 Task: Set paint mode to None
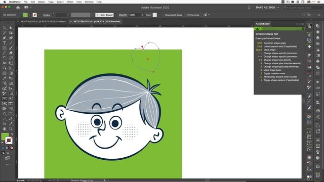click(12, 148)
